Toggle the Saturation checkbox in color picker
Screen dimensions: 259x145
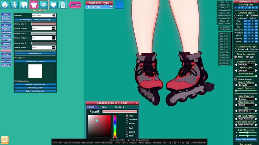tap(127, 120)
